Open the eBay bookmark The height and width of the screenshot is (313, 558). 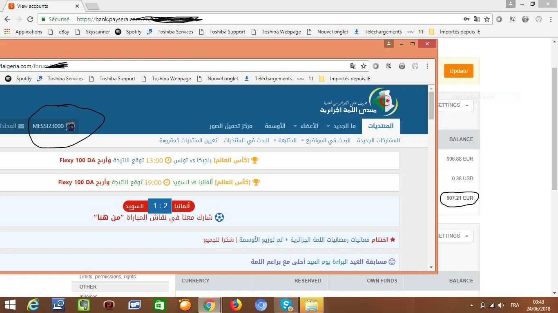tap(64, 32)
